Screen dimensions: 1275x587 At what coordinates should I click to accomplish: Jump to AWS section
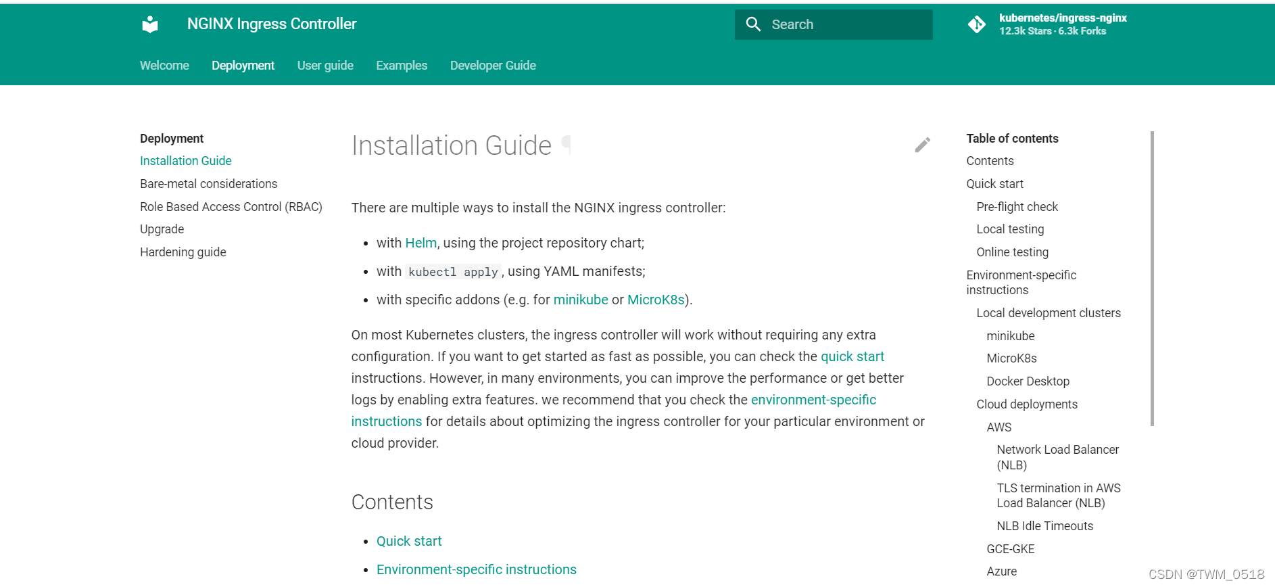coord(999,427)
